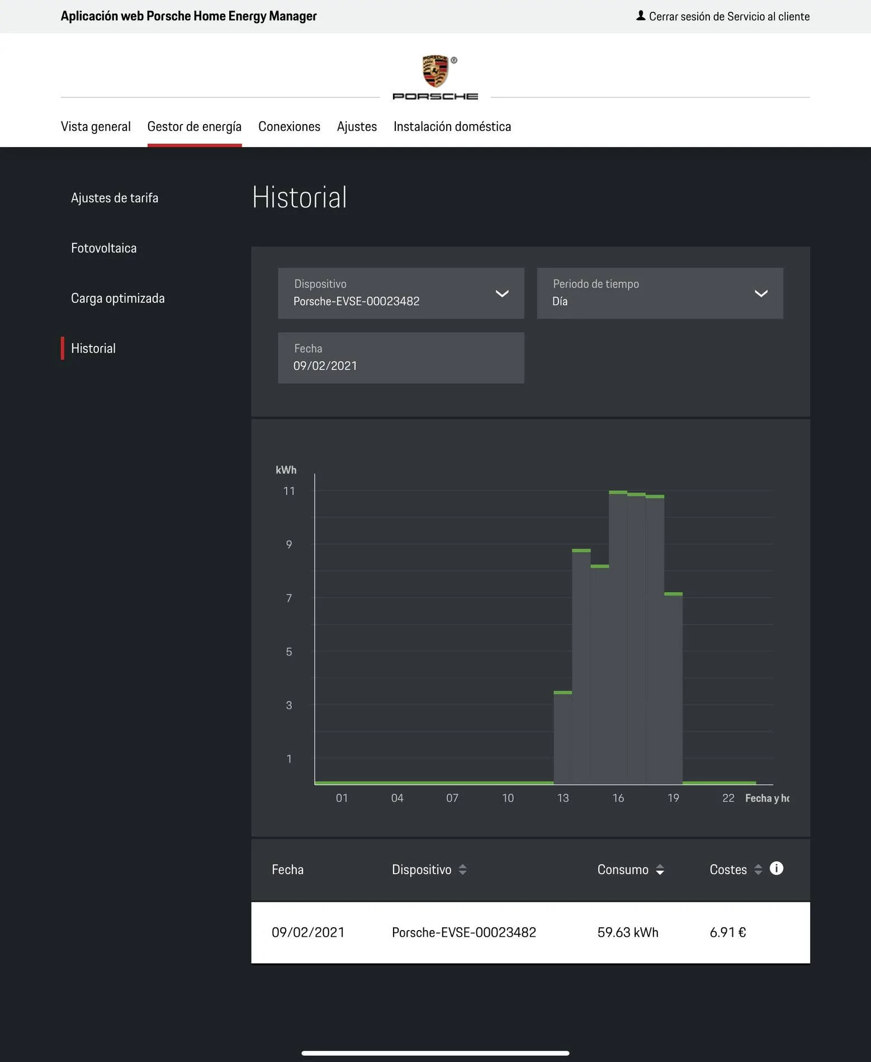
Task: Select the Instalación doméstica tab
Action: [452, 127]
